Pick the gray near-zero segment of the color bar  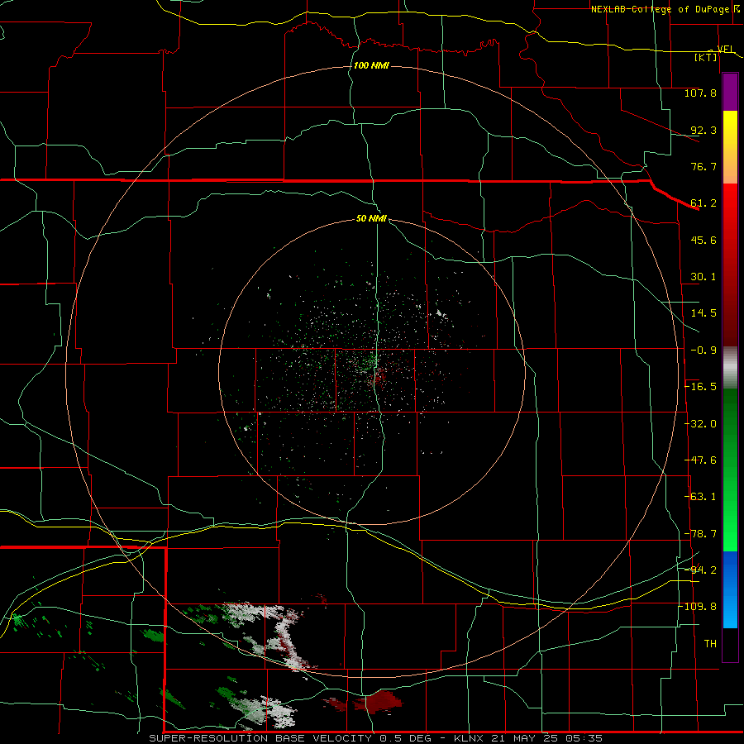pos(730,368)
